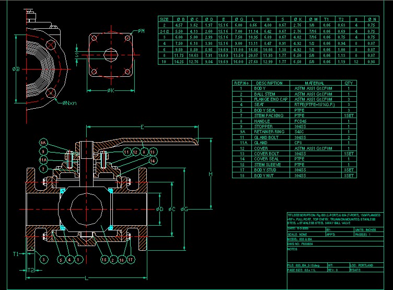The image size is (393, 290).
Task: Select the T1 dimension label
Action: (x=16, y=254)
